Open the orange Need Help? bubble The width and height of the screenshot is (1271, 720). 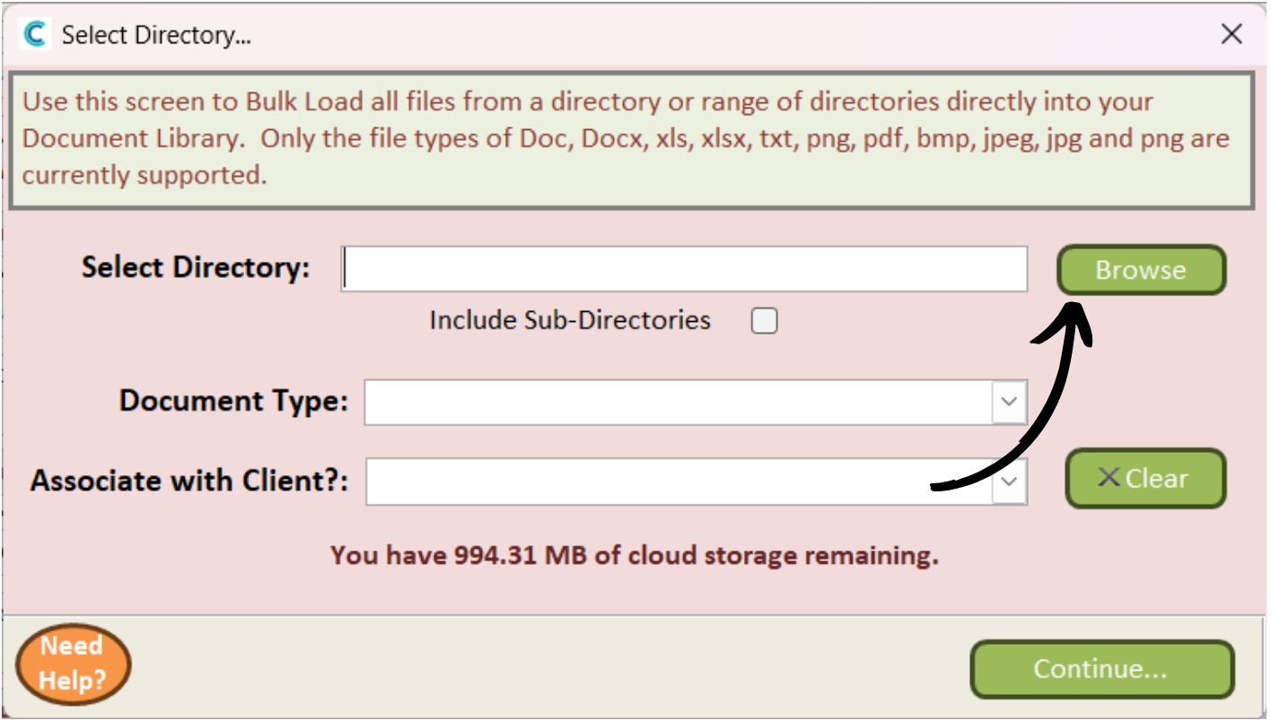pos(74,664)
